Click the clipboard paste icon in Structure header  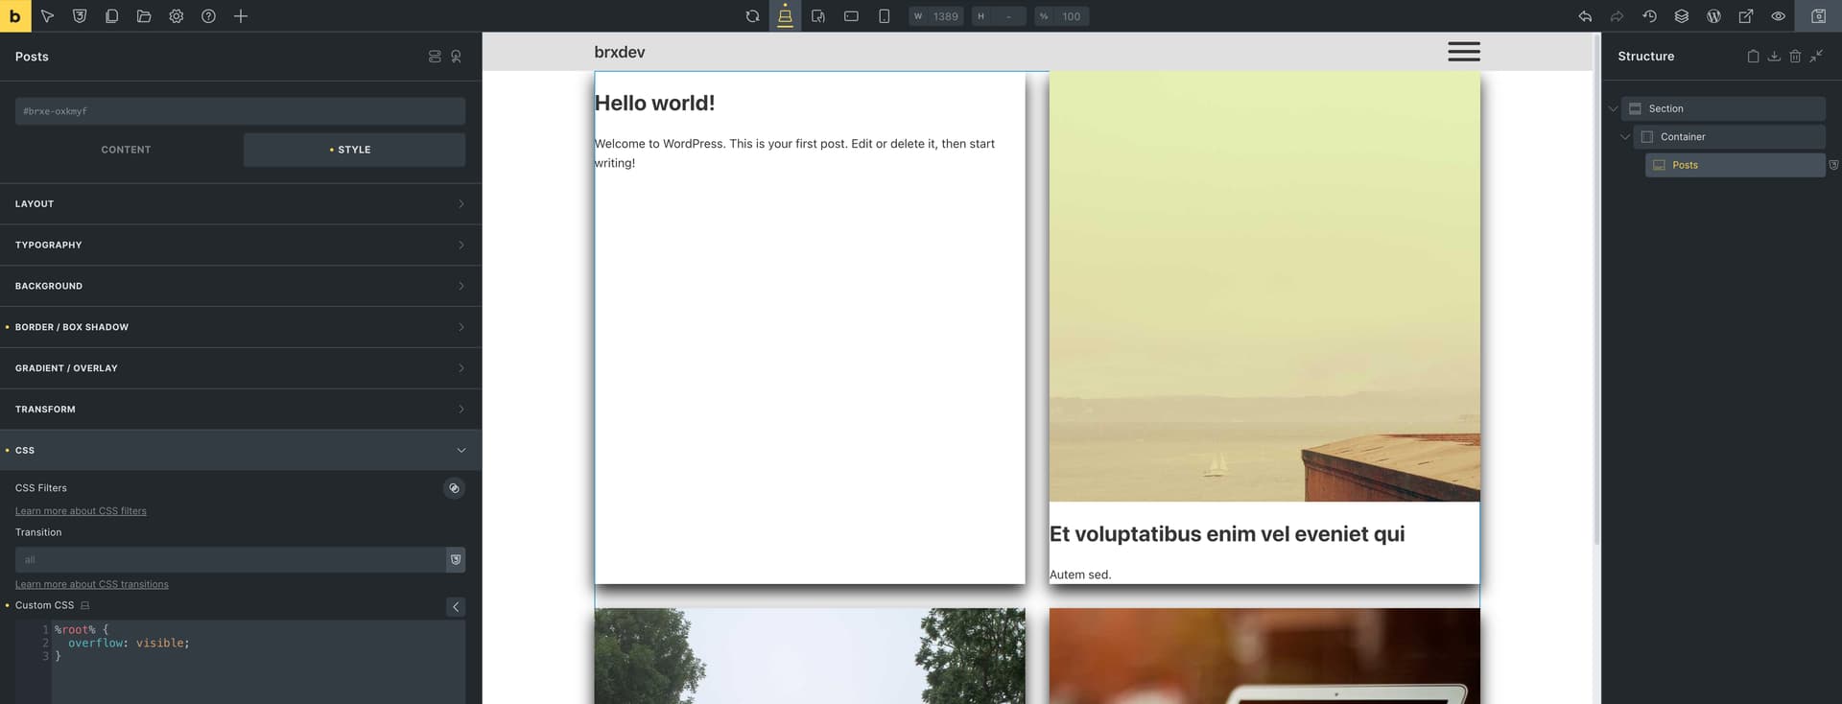[x=1753, y=57]
